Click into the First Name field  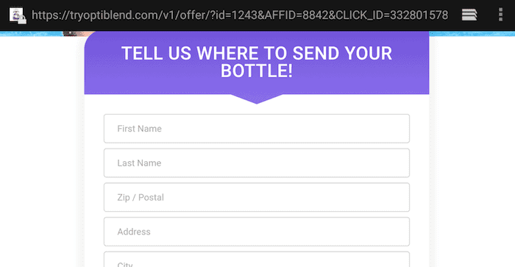tap(257, 129)
